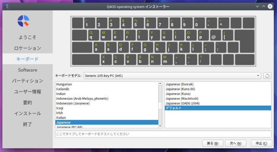This screenshot has height=152, width=277.
Task: Select Japanese (PC-98) in the layout list
Action: coord(107,127)
